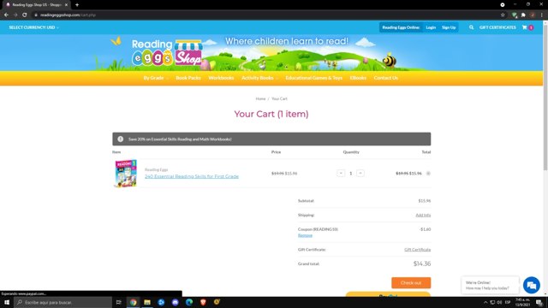This screenshot has width=548, height=308.
Task: Open system tray hidden icons arrow
Action: pyautogui.click(x=485, y=302)
